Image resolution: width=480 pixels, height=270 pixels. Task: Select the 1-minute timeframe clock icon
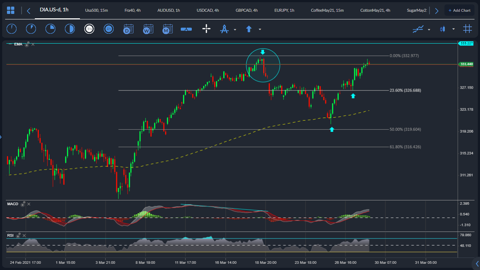[x=12, y=29]
